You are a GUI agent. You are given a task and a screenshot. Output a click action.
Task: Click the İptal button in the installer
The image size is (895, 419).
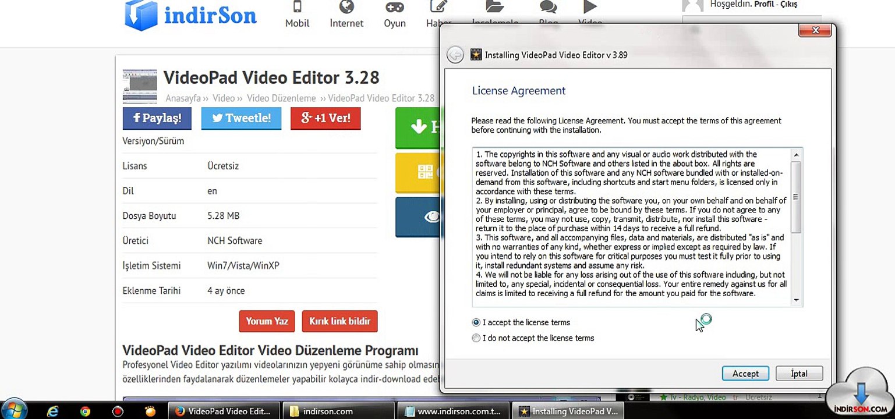coord(799,374)
